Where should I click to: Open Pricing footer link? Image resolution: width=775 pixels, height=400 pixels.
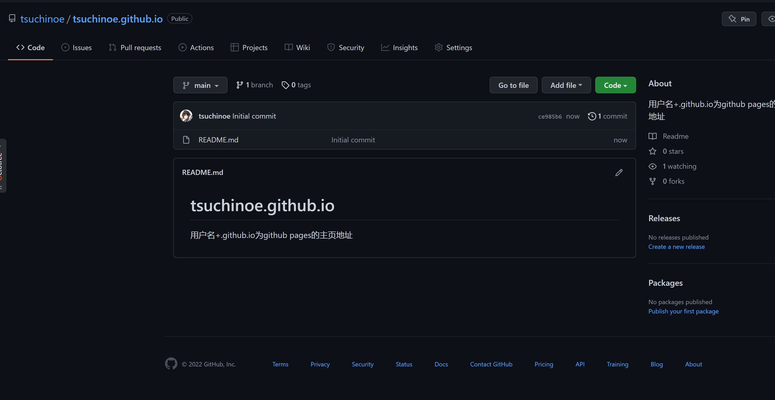(x=544, y=365)
